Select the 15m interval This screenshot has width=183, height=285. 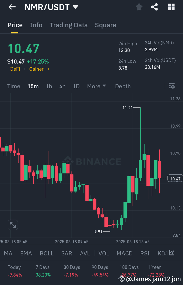tap(33, 86)
